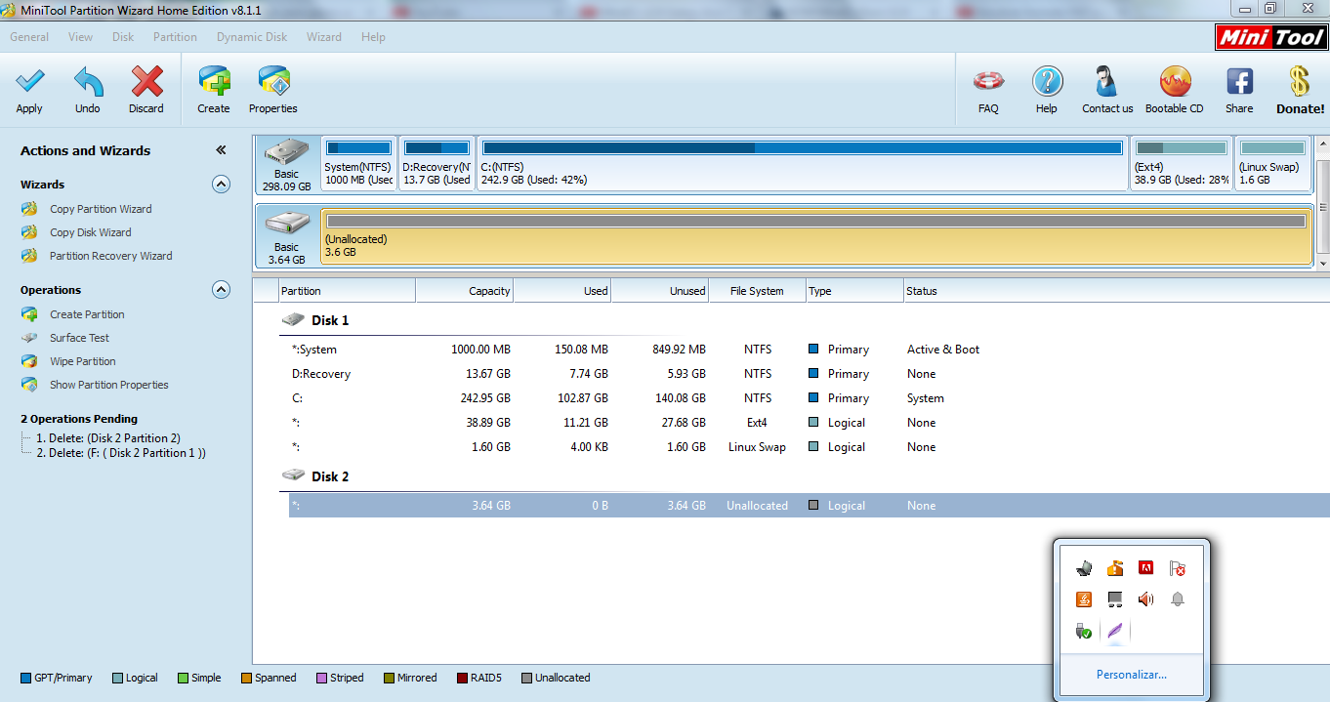Image resolution: width=1330 pixels, height=702 pixels.
Task: Collapse the Wizards section
Action: 221,185
